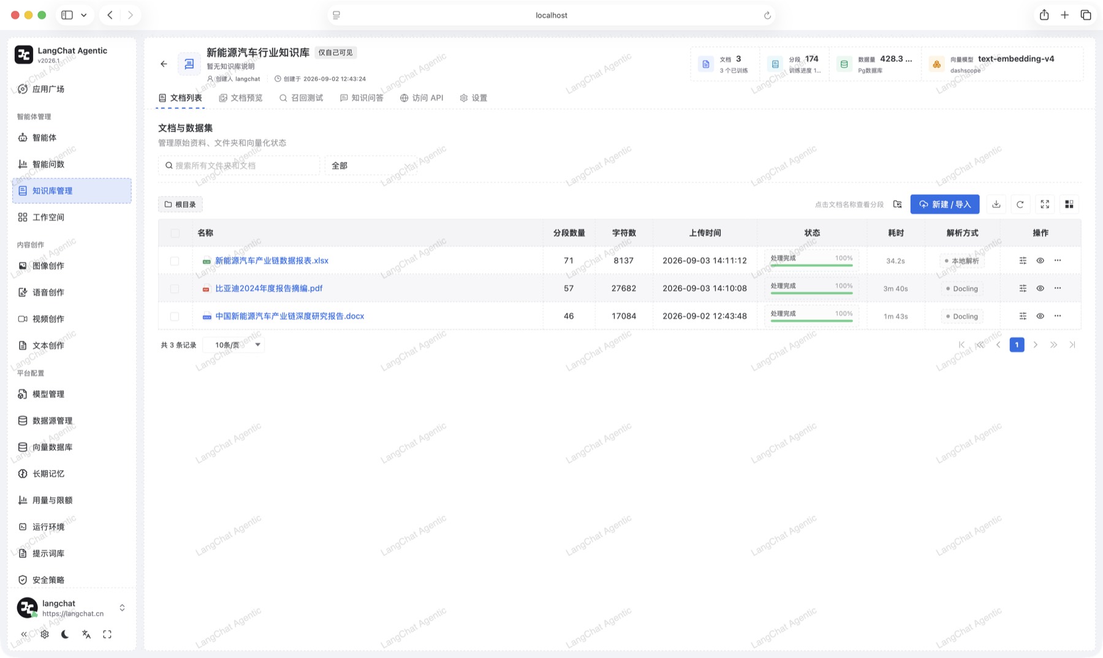The width and height of the screenshot is (1103, 658).
Task: Go to next page arrow
Action: click(1036, 345)
